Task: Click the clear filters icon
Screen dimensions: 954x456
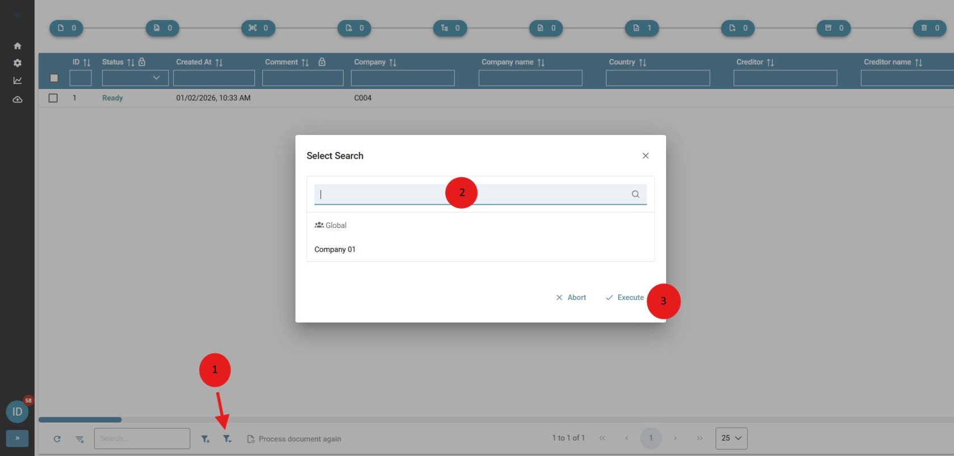Action: pyautogui.click(x=79, y=438)
